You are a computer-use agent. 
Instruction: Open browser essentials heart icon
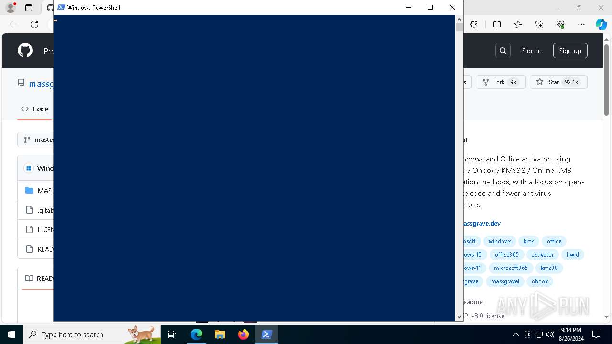click(x=561, y=24)
